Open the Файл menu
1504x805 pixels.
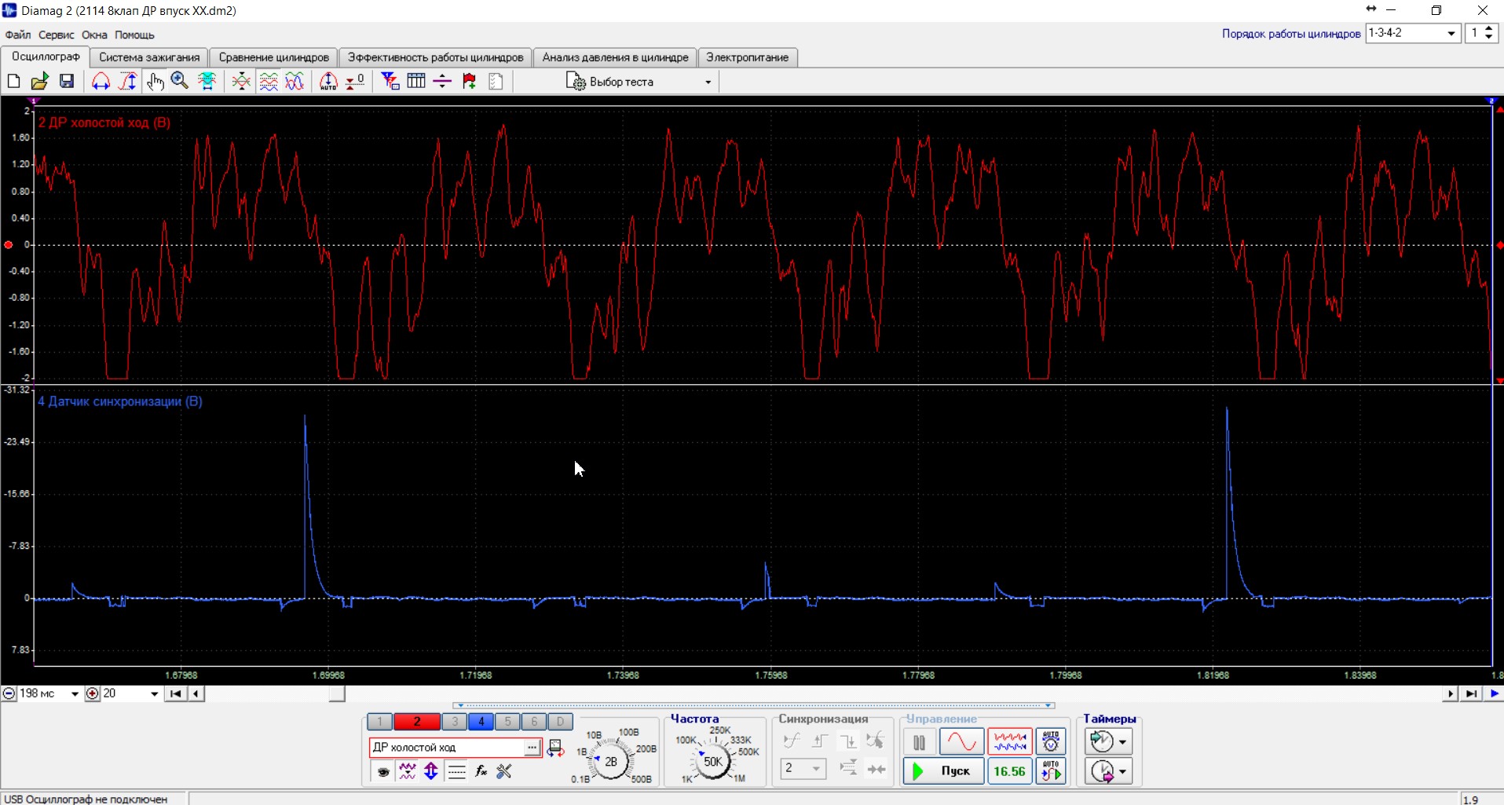pos(17,35)
